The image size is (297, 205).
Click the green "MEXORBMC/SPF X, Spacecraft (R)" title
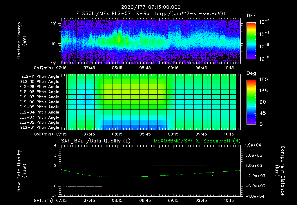(x=197, y=141)
